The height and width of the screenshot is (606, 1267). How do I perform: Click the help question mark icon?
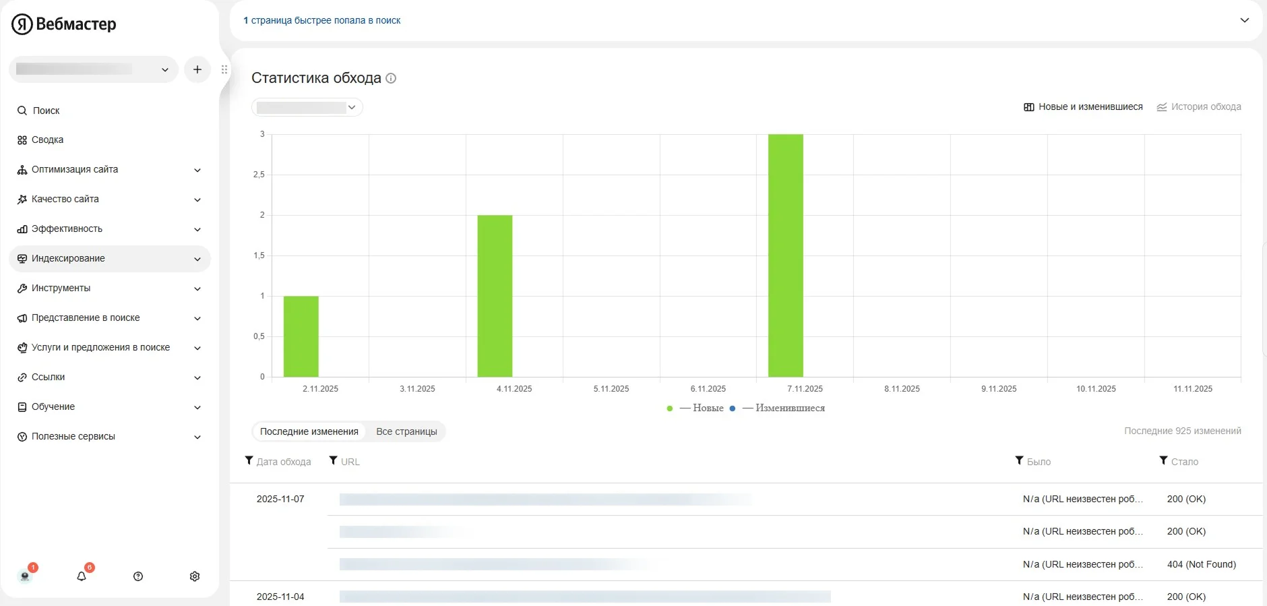point(138,576)
